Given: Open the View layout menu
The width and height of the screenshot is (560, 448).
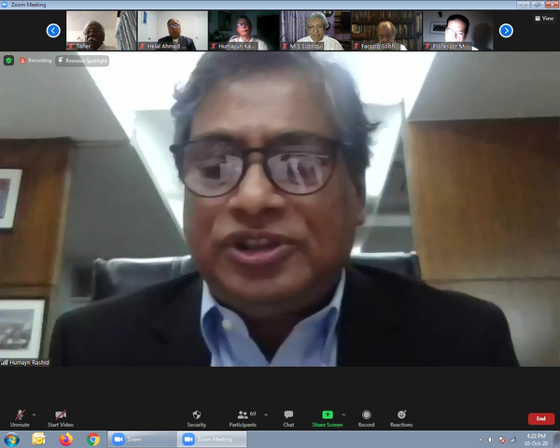Looking at the screenshot, I should tap(543, 18).
